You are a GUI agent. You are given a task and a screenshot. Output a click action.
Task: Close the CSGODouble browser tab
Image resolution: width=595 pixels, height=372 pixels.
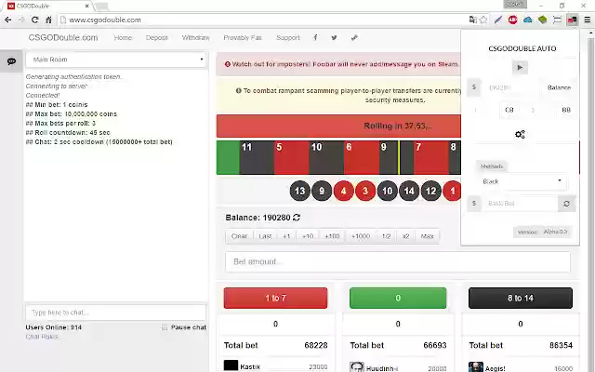point(87,6)
